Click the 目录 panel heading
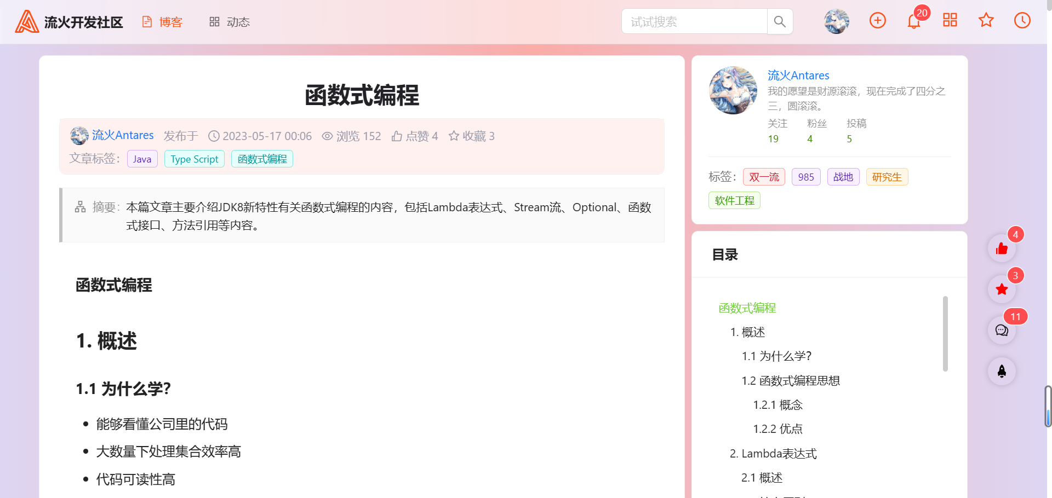 (x=725, y=254)
